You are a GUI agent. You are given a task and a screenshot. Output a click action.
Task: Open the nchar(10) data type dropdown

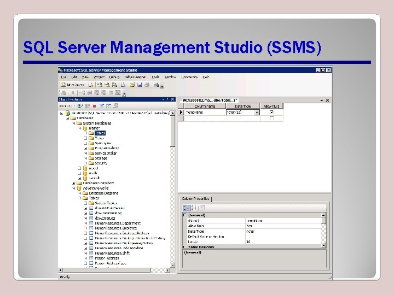(257, 113)
